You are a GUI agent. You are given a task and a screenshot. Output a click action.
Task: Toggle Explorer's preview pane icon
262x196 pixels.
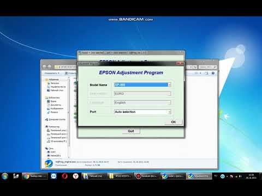(206, 73)
